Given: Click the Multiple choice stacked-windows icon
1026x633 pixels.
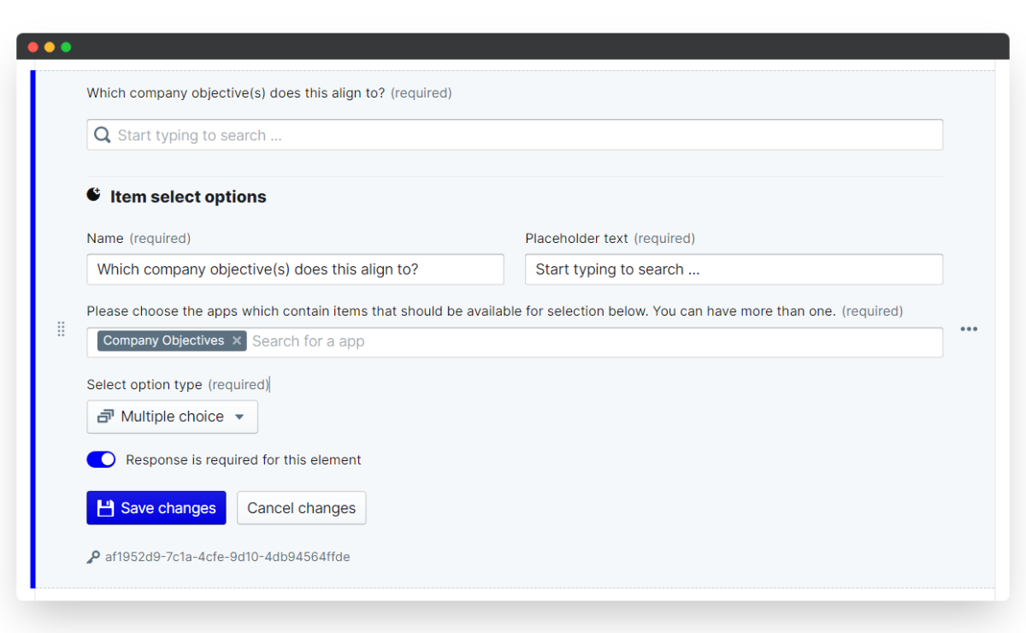Looking at the screenshot, I should [105, 417].
